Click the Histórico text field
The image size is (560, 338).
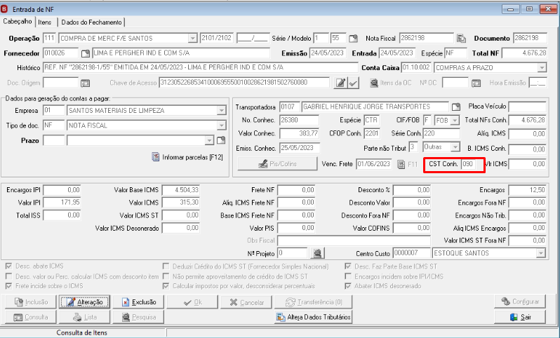201,67
